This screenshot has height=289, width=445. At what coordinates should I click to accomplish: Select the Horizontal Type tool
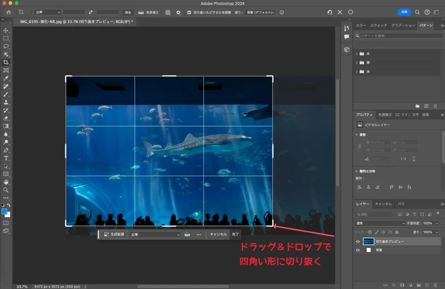tap(6, 158)
